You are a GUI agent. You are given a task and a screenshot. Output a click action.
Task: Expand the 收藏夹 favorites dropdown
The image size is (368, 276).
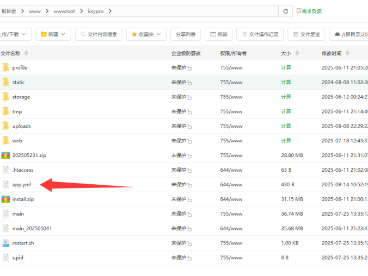click(146, 34)
